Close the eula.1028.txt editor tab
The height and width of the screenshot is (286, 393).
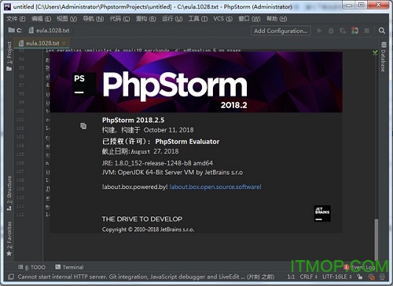64,43
